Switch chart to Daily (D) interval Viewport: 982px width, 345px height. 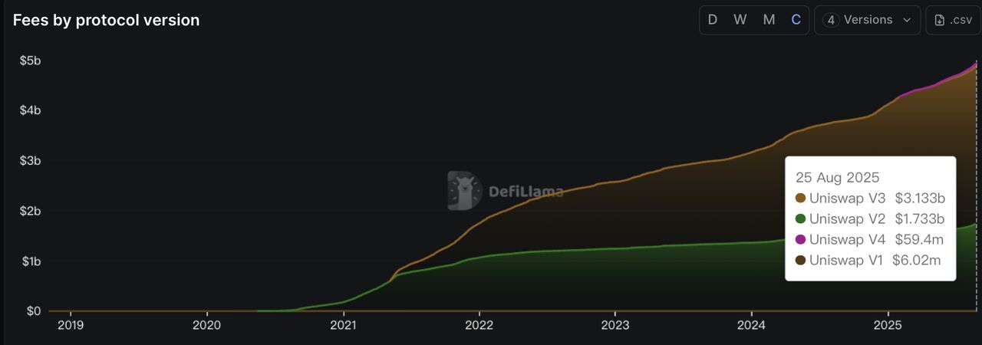(713, 20)
